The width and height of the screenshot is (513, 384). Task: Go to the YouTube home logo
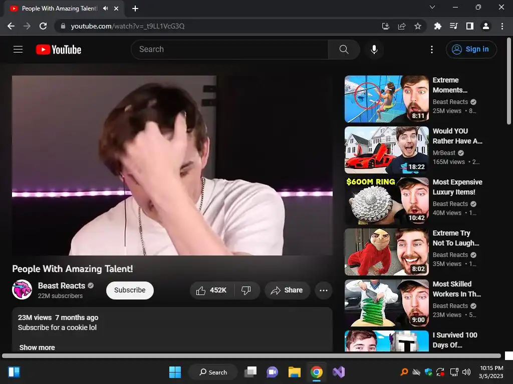59,49
